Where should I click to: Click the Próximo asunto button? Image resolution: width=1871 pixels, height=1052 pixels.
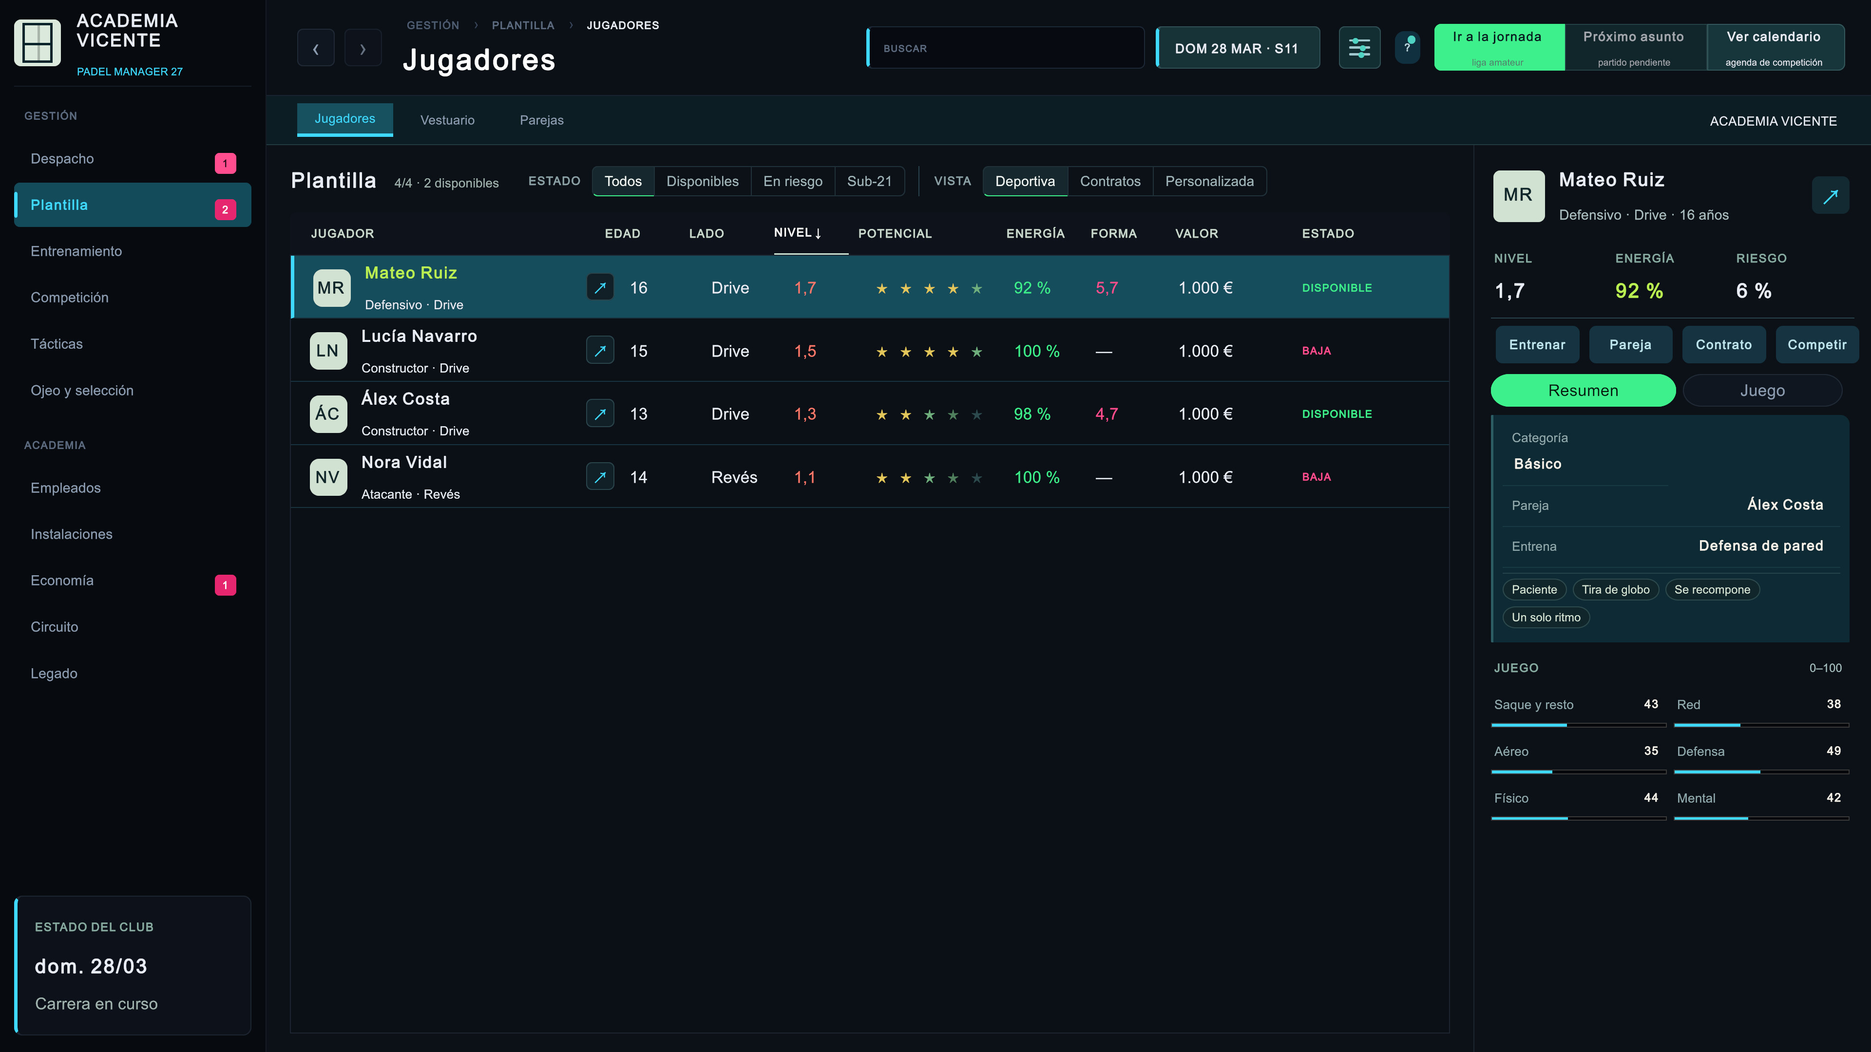[1635, 48]
